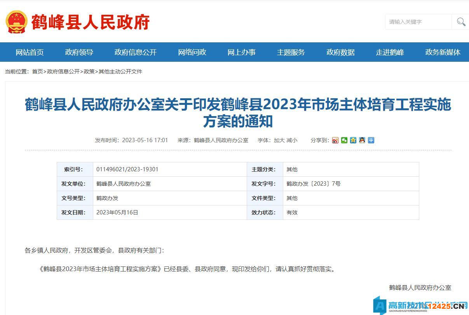
Task: Click the 索引号 label cell
Action: point(75,169)
